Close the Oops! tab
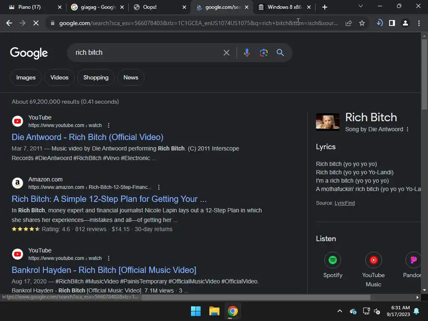Screen dimensions: 428x321 coord(184,7)
